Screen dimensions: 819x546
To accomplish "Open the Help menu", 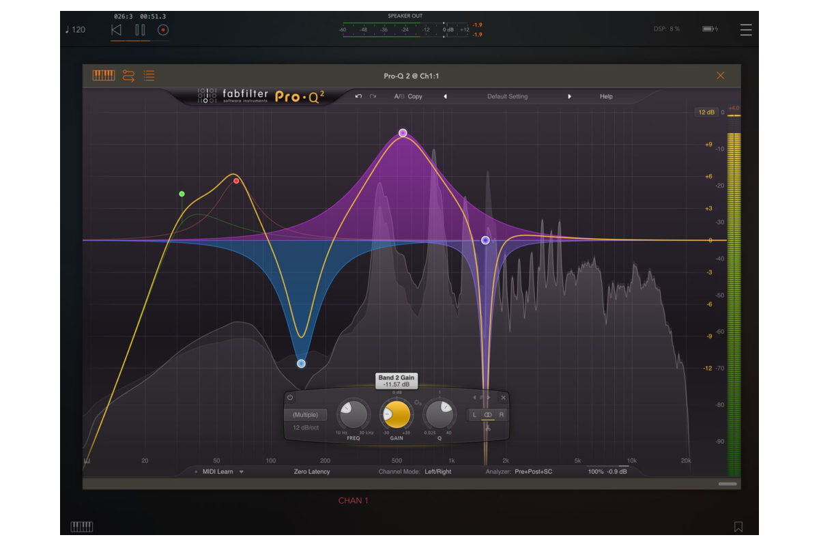I will tap(606, 96).
